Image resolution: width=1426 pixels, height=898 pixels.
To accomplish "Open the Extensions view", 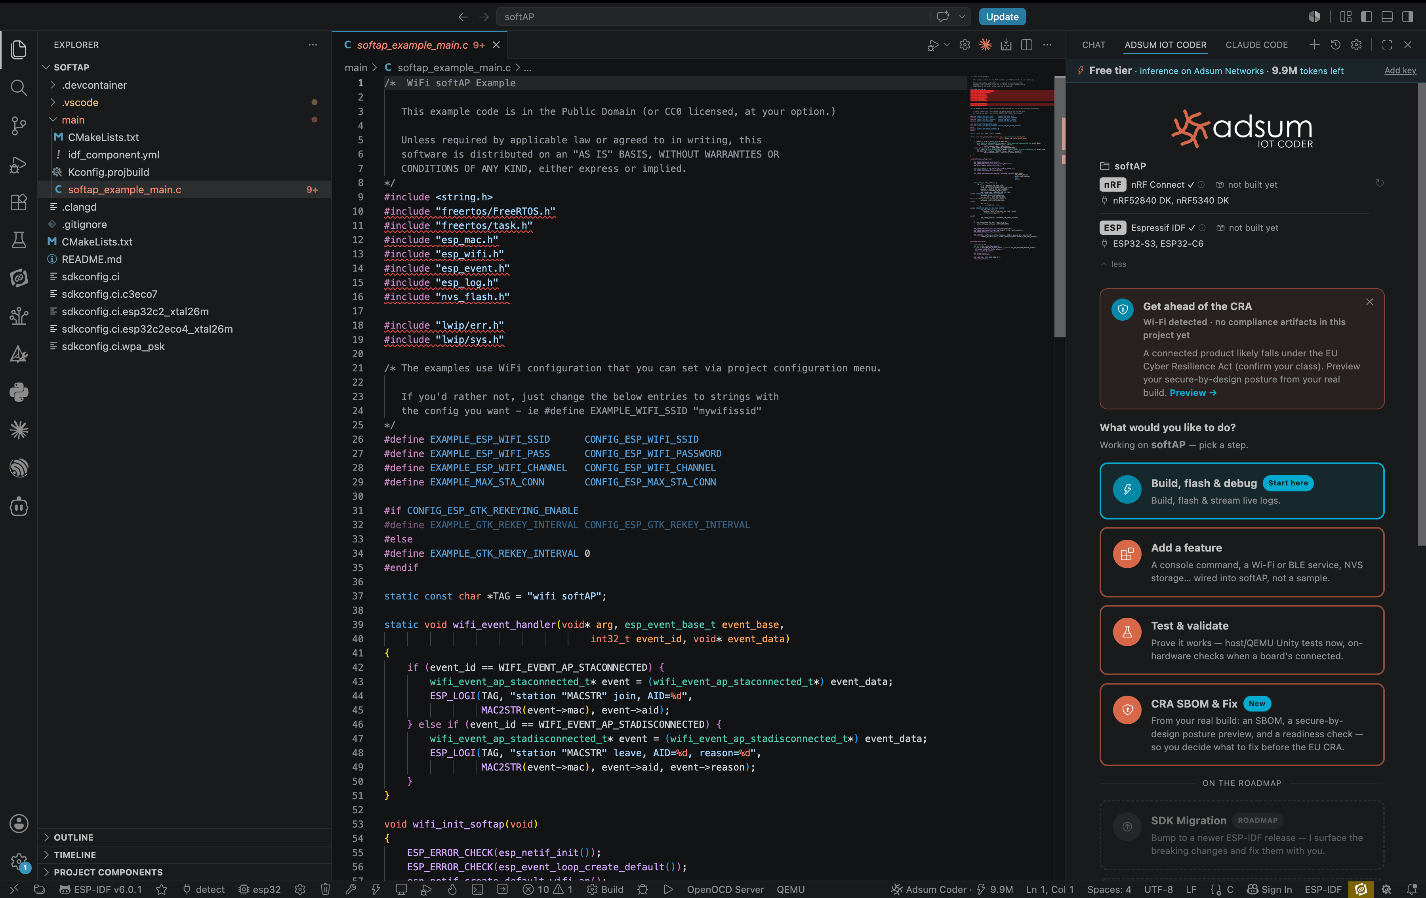I will (x=19, y=202).
